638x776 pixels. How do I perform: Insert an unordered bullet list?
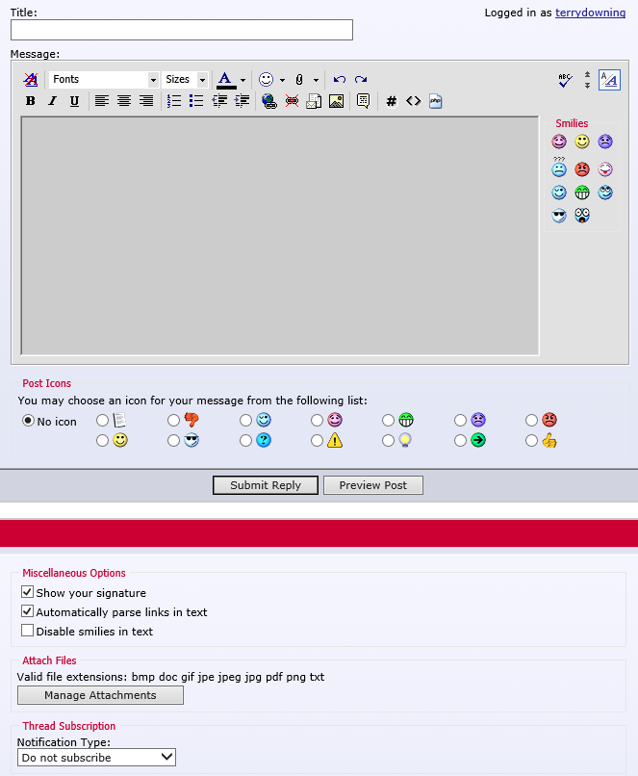pyautogui.click(x=196, y=101)
